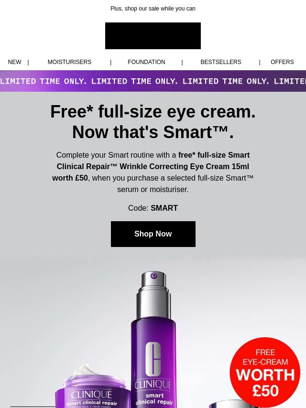Image resolution: width=306 pixels, height=408 pixels.
Task: Click the Shop Now button
Action: (x=153, y=234)
